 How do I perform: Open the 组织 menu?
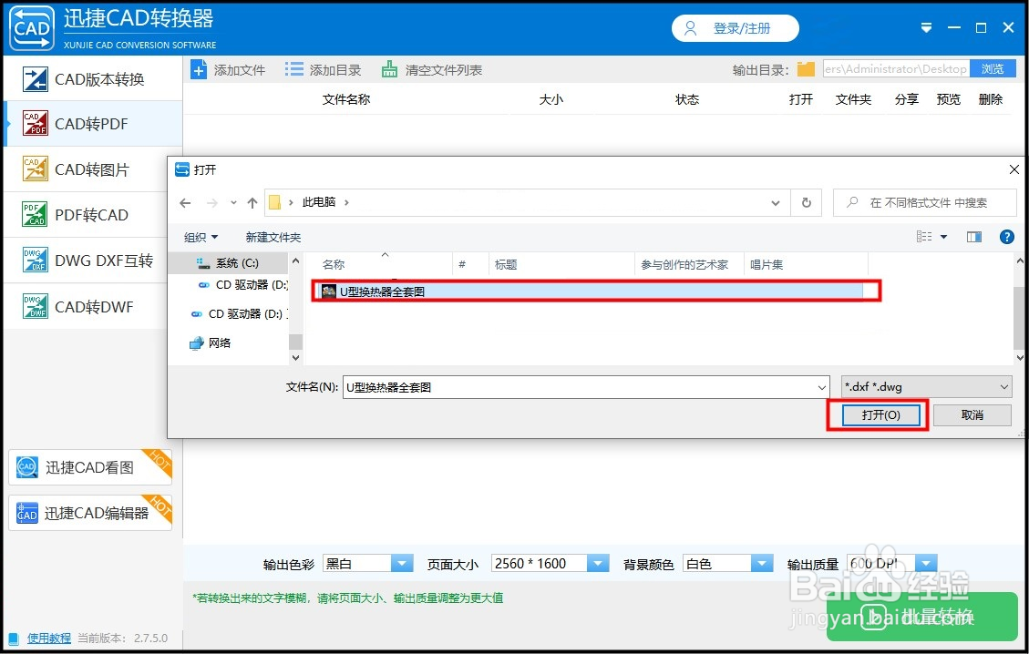coord(201,237)
